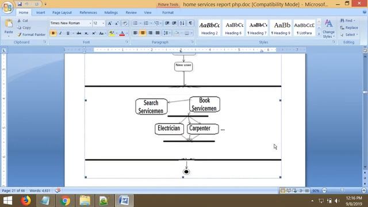Screen dimensions: 368x207
Task: Click Replace button
Action: point(349,28)
